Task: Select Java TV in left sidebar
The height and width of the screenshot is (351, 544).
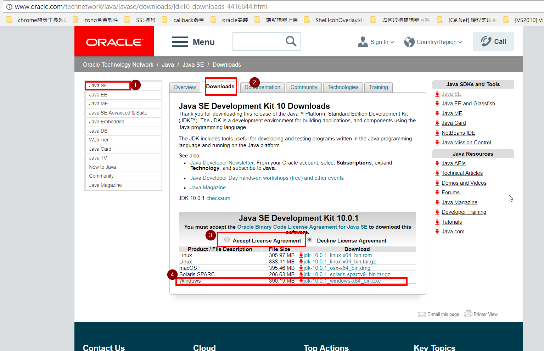Action: pos(123,158)
